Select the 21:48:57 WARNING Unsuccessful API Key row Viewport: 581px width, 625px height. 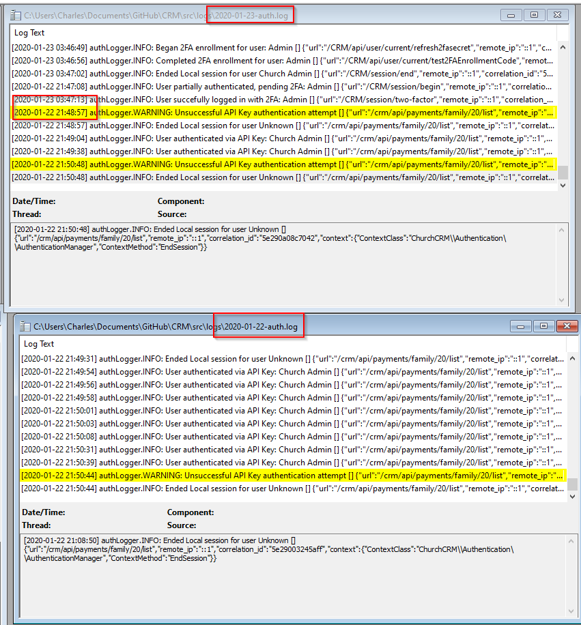[283, 113]
